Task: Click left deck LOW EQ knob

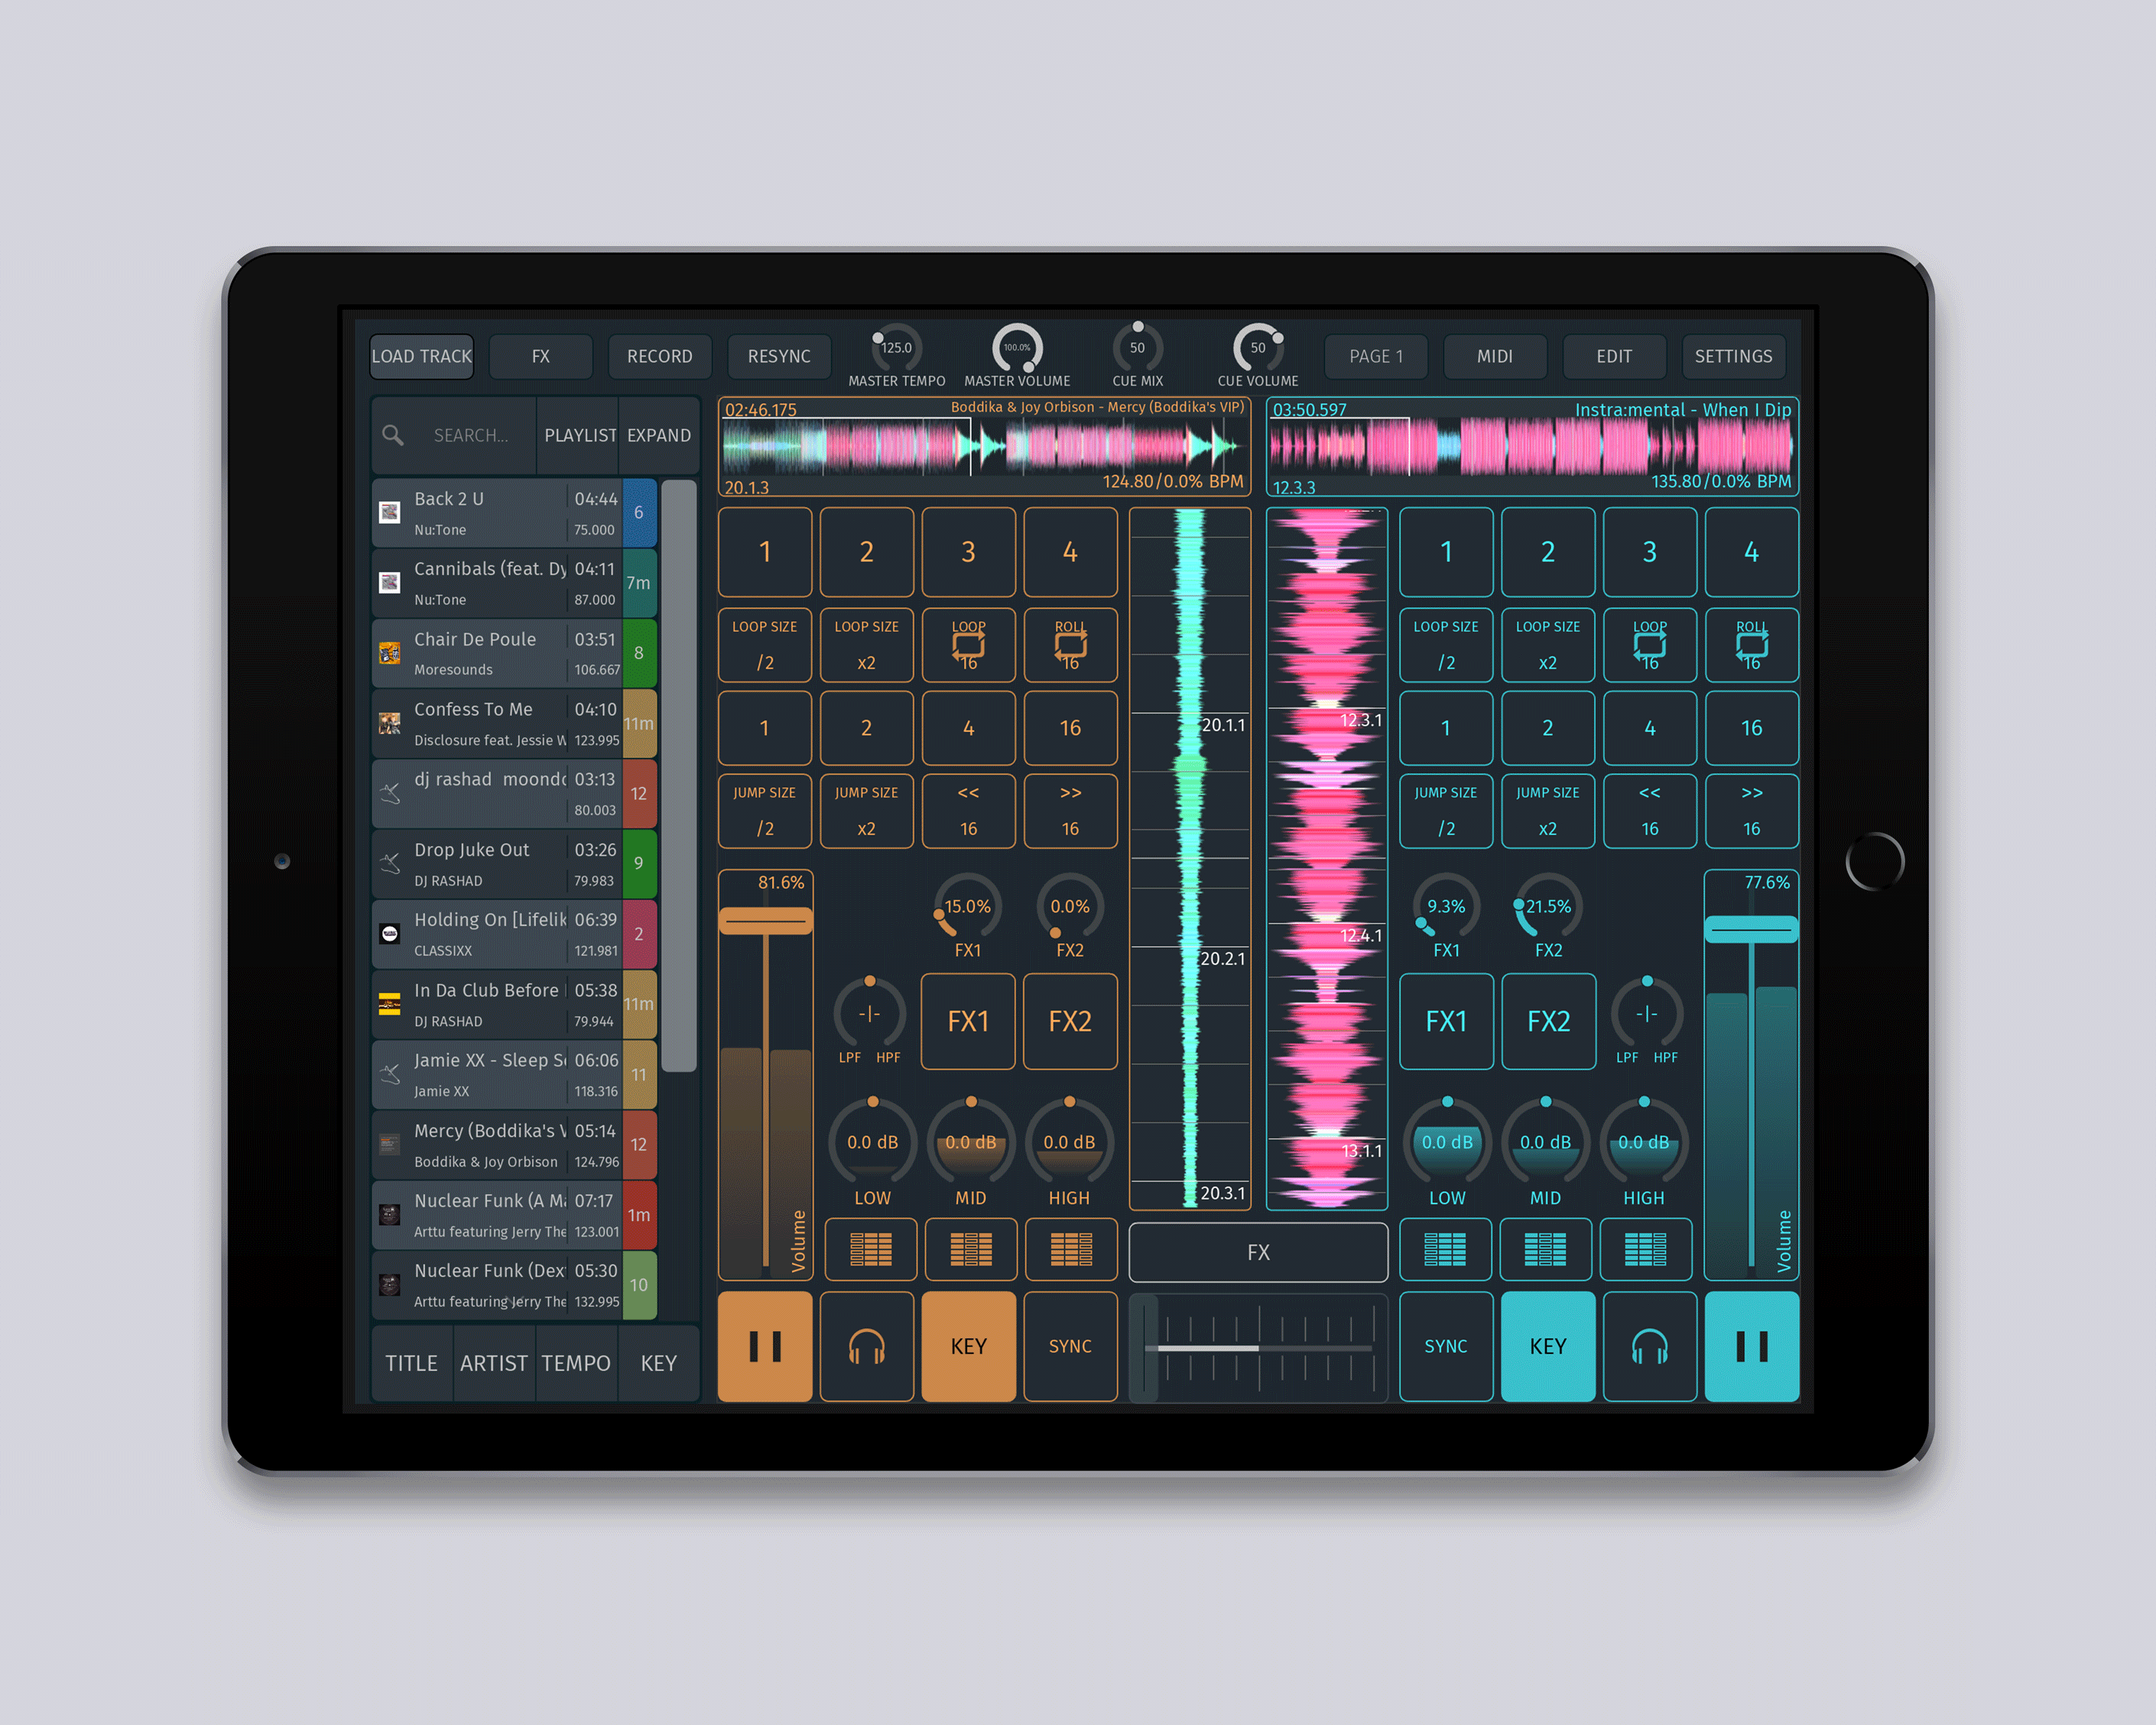Action: [872, 1142]
